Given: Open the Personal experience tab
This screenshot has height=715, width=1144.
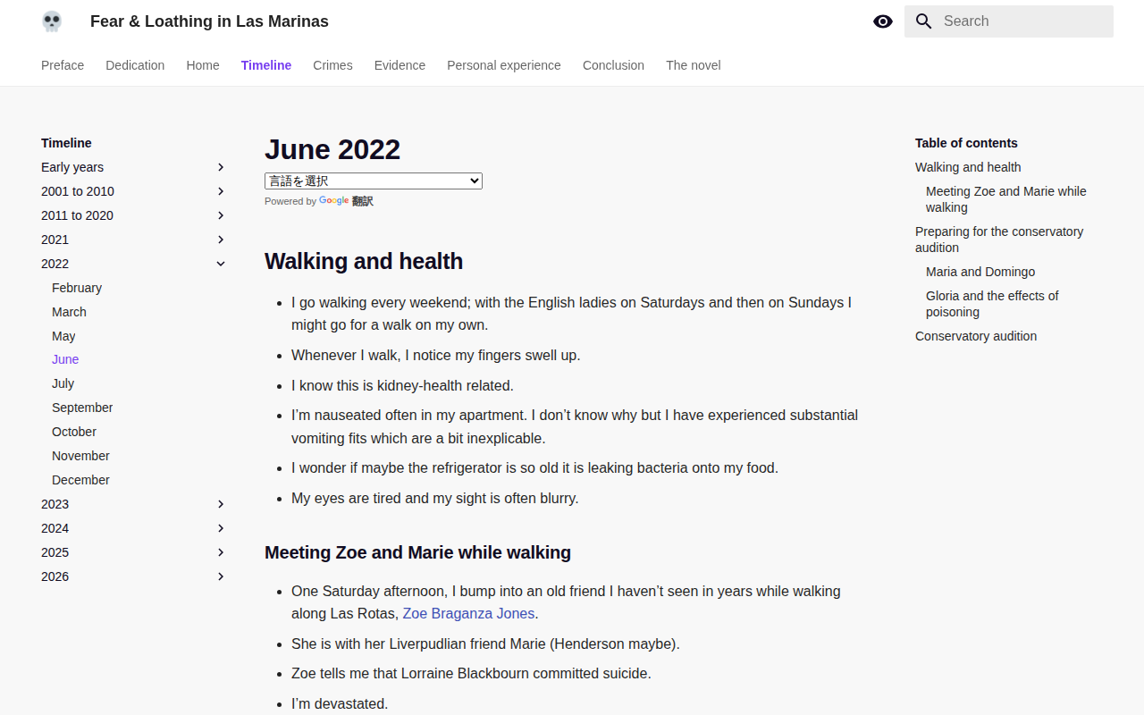Looking at the screenshot, I should tap(504, 65).
